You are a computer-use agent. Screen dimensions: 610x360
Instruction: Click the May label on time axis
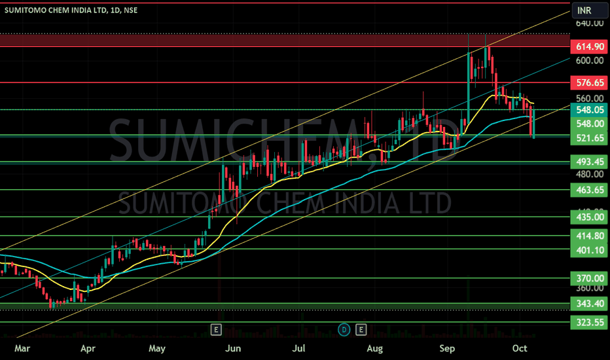click(157, 348)
